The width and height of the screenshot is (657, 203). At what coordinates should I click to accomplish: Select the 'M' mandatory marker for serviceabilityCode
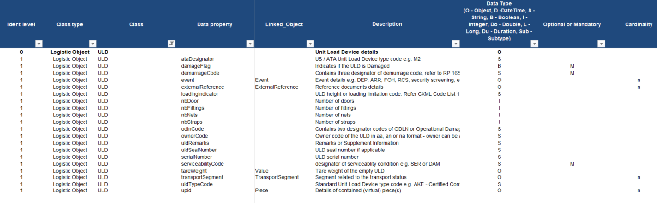(572, 164)
